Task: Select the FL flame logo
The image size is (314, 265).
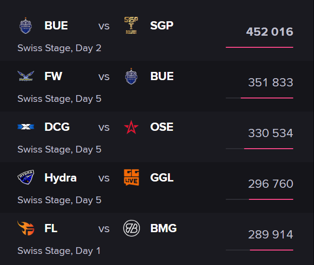Action: tap(26, 228)
